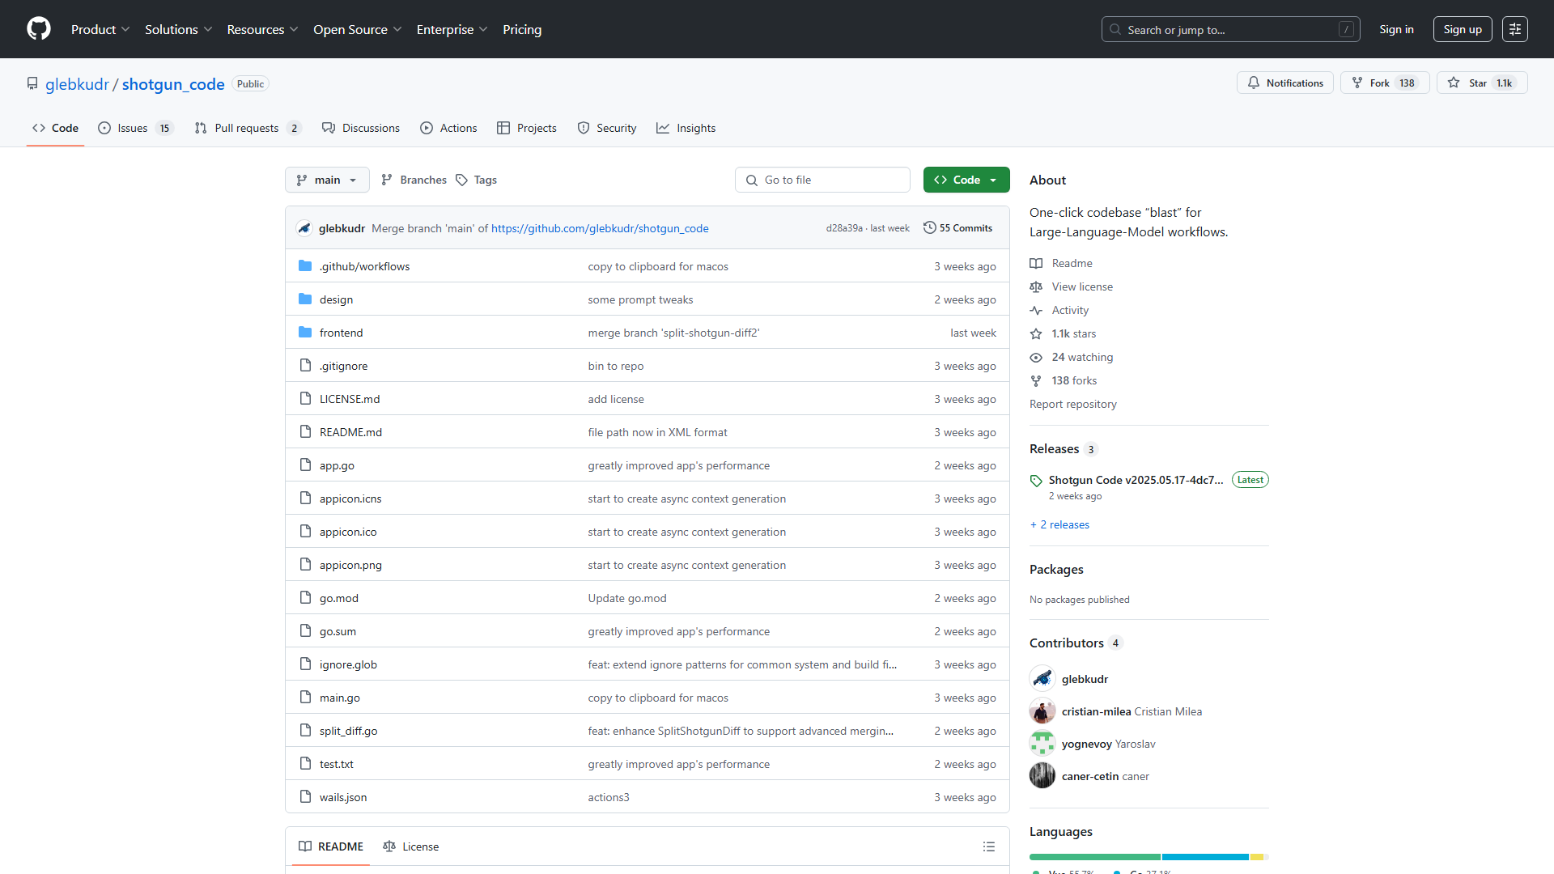Click the Notifications bell button
1554x874 pixels.
pyautogui.click(x=1285, y=83)
